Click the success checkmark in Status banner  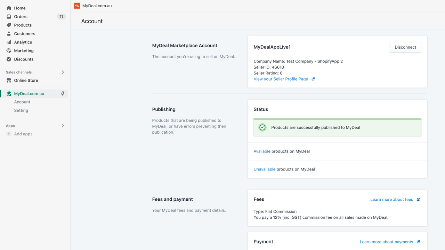[262, 127]
